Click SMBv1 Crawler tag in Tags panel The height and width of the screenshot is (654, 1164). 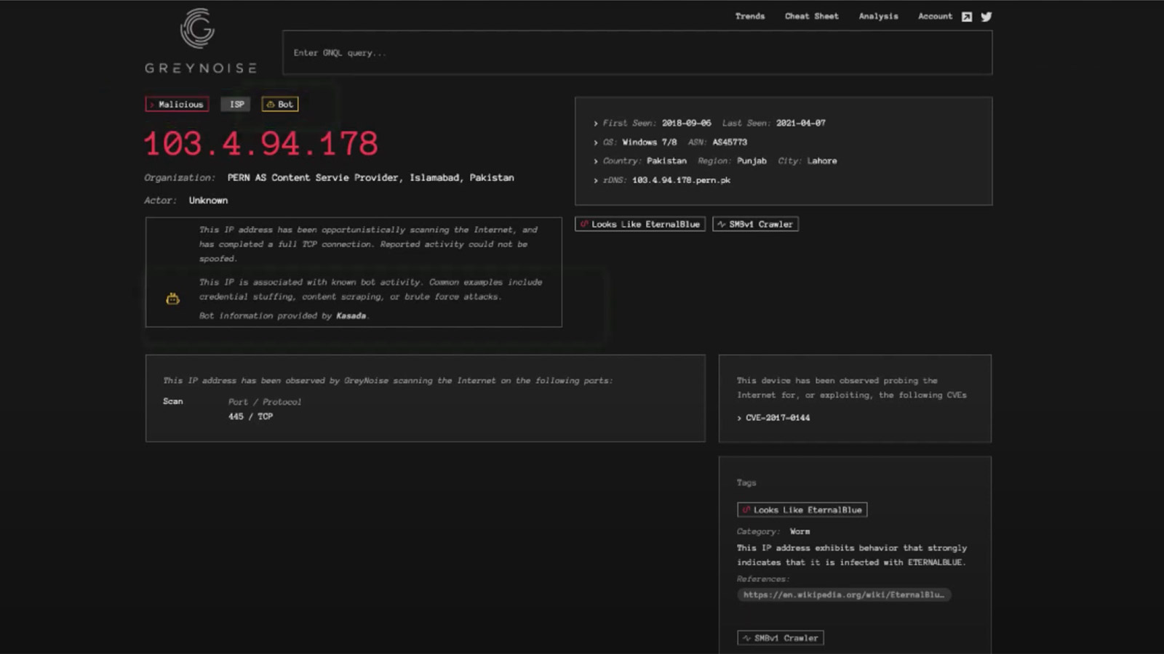pos(780,638)
